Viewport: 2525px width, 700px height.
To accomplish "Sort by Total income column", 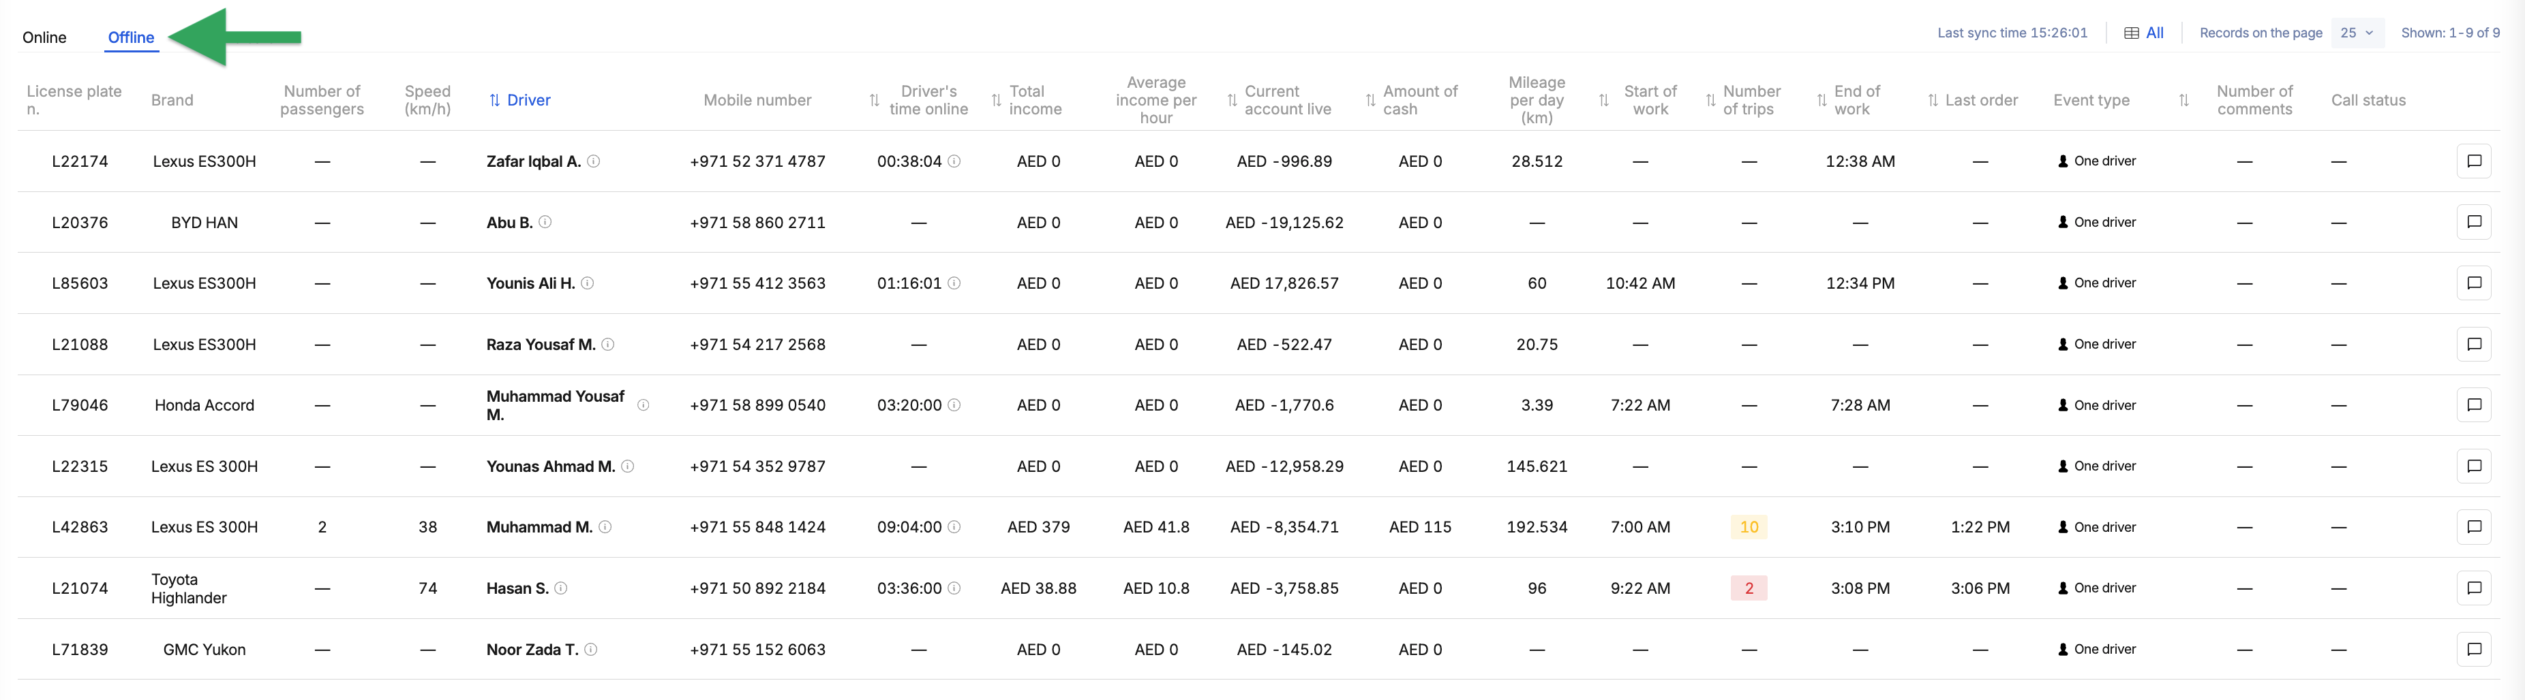I will click(997, 100).
